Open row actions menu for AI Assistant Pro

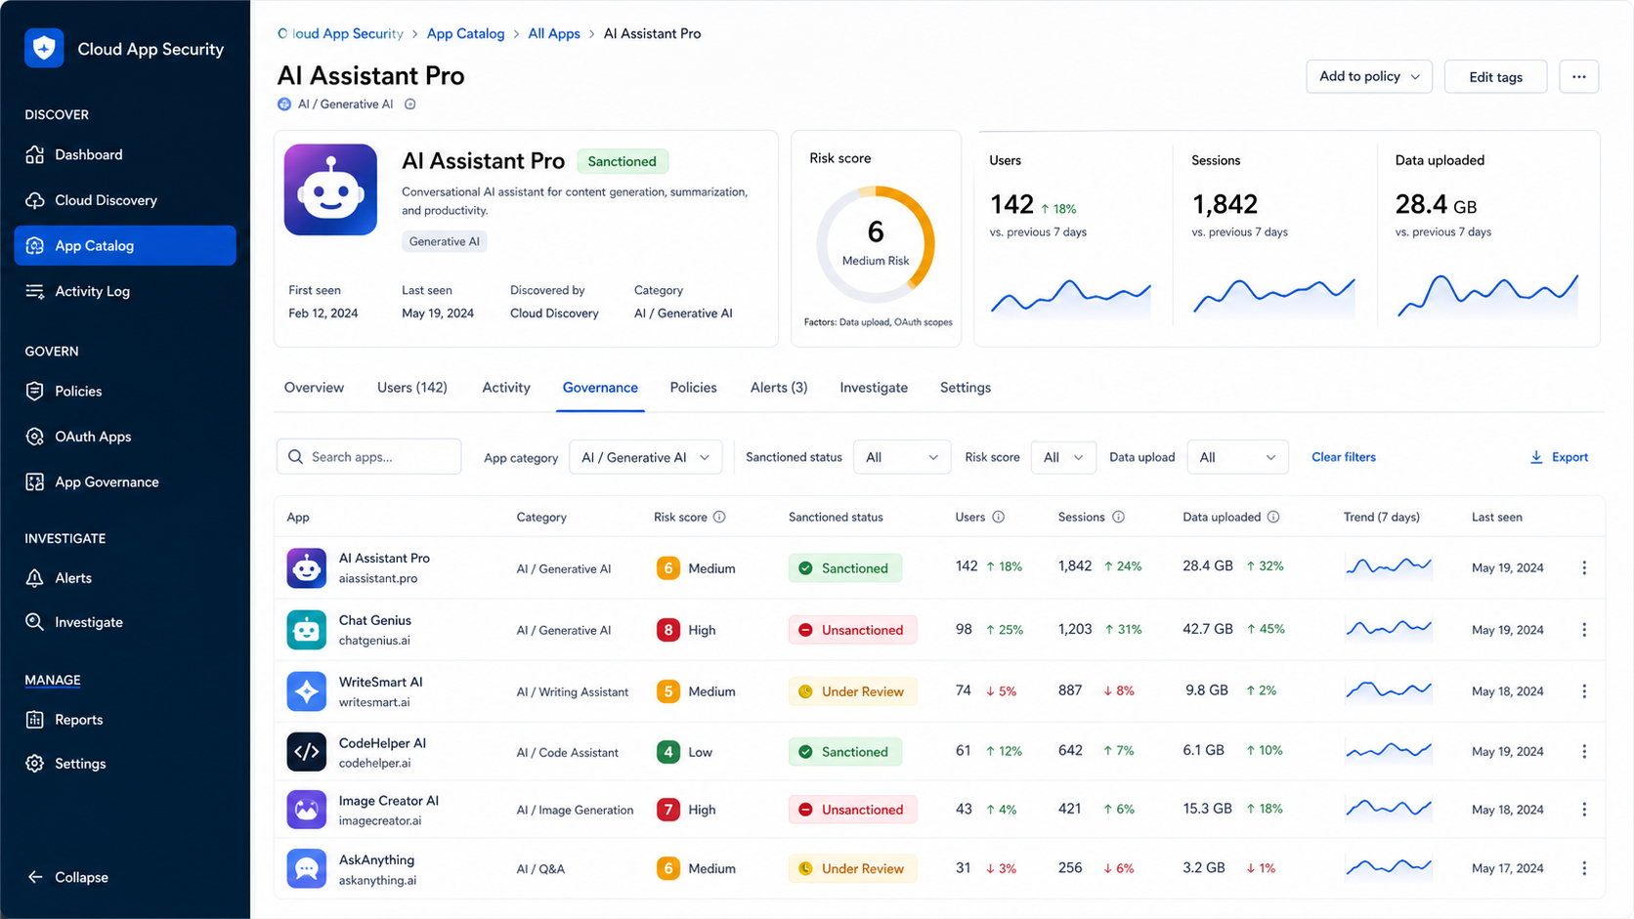click(x=1584, y=567)
